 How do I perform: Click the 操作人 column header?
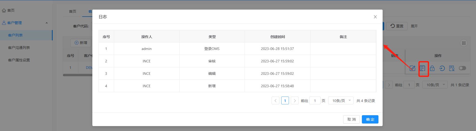point(147,37)
